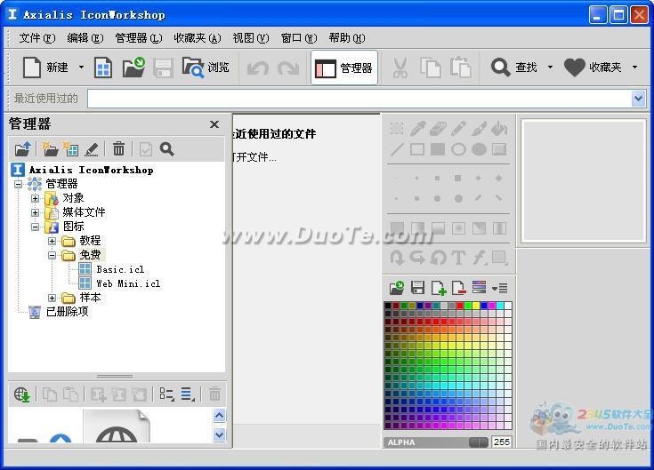654x470 pixels.
Task: Select Web Mini.icl in the tree
Action: coord(128,283)
